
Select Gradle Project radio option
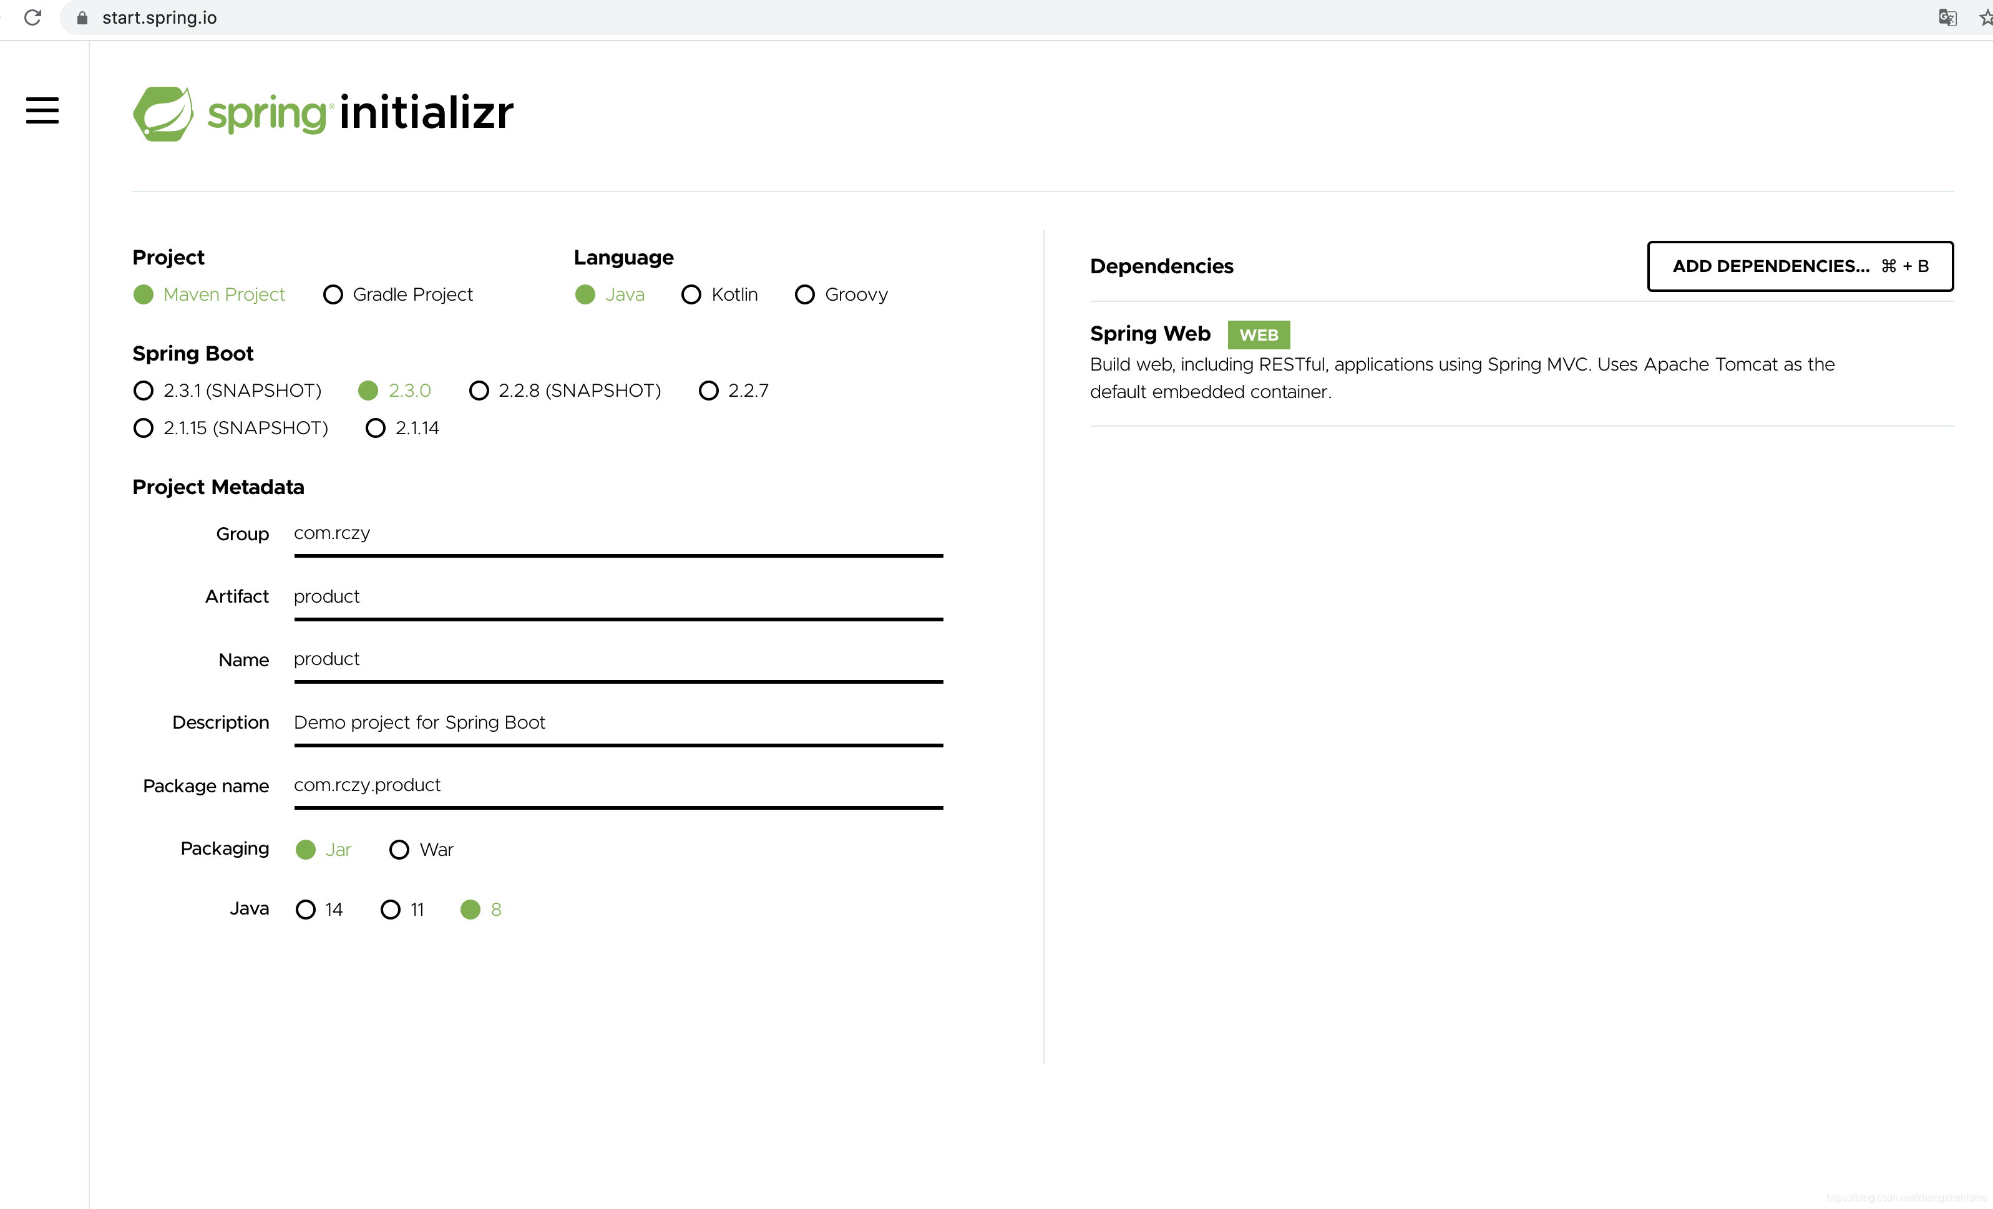[x=398, y=294]
